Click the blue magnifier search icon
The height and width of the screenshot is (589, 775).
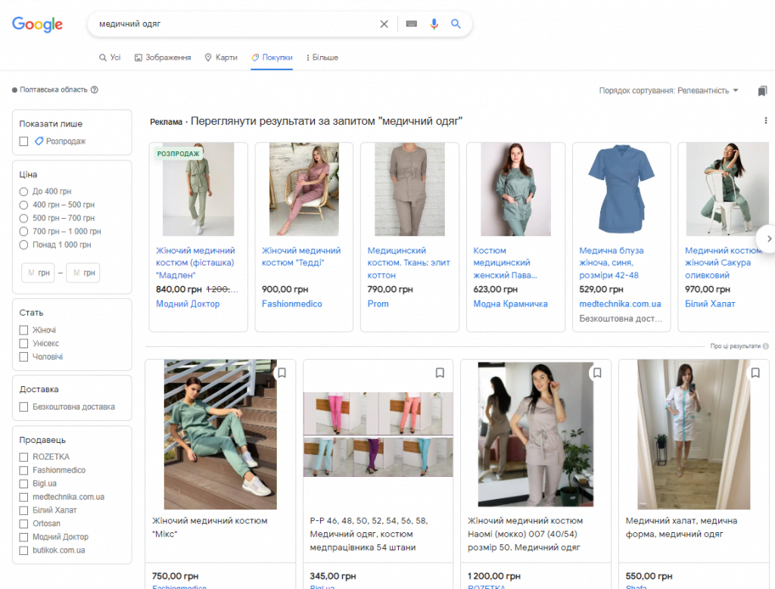(x=456, y=23)
